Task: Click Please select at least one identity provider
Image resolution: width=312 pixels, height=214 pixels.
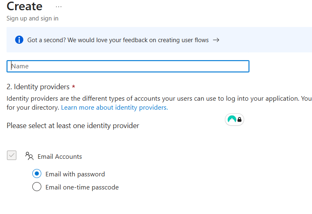Action: [x=73, y=126]
